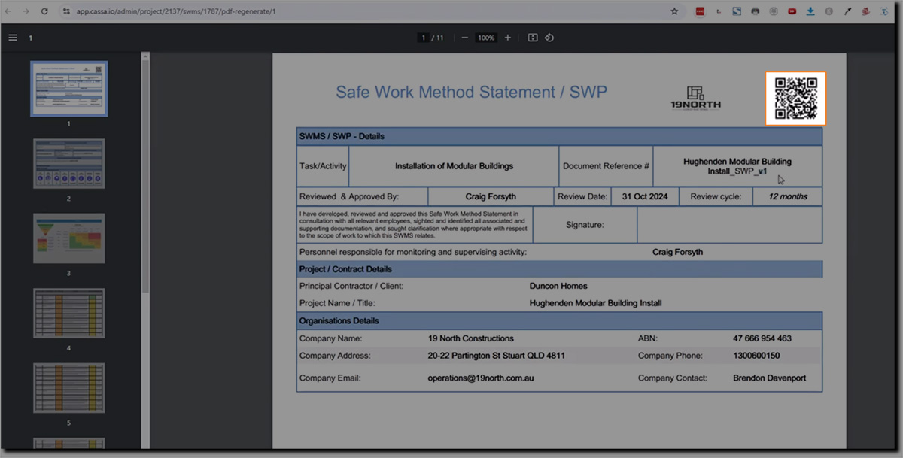903x458 pixels.
Task: Click the rotate counterclockwise icon
Action: pyautogui.click(x=549, y=38)
